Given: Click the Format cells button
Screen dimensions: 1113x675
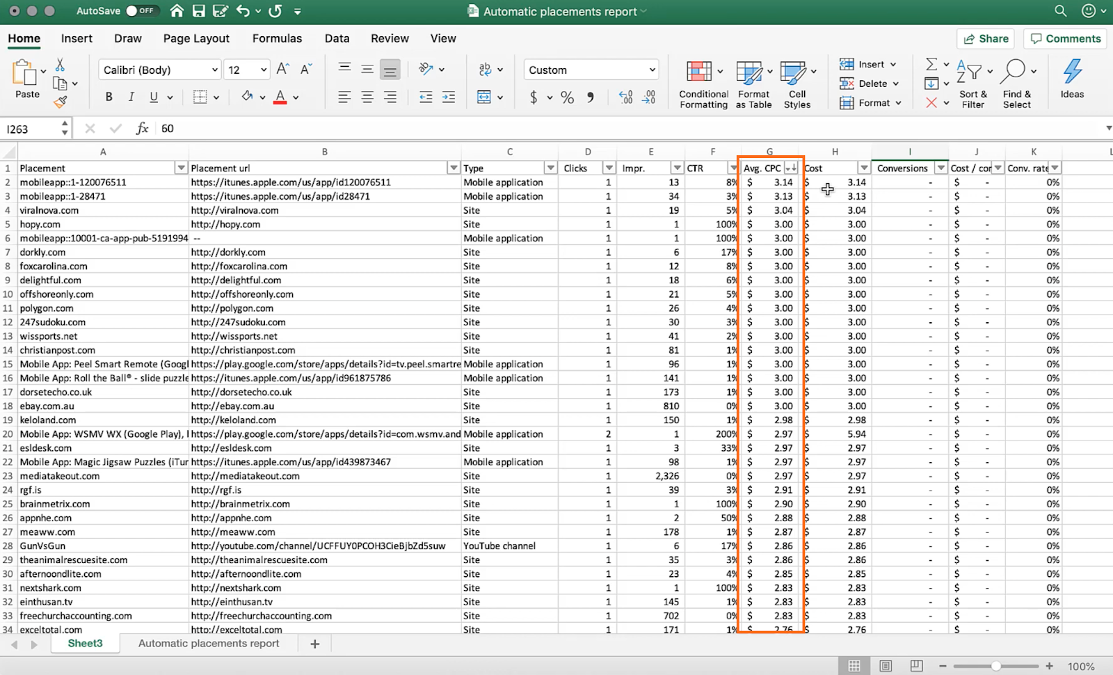Looking at the screenshot, I should [870, 103].
